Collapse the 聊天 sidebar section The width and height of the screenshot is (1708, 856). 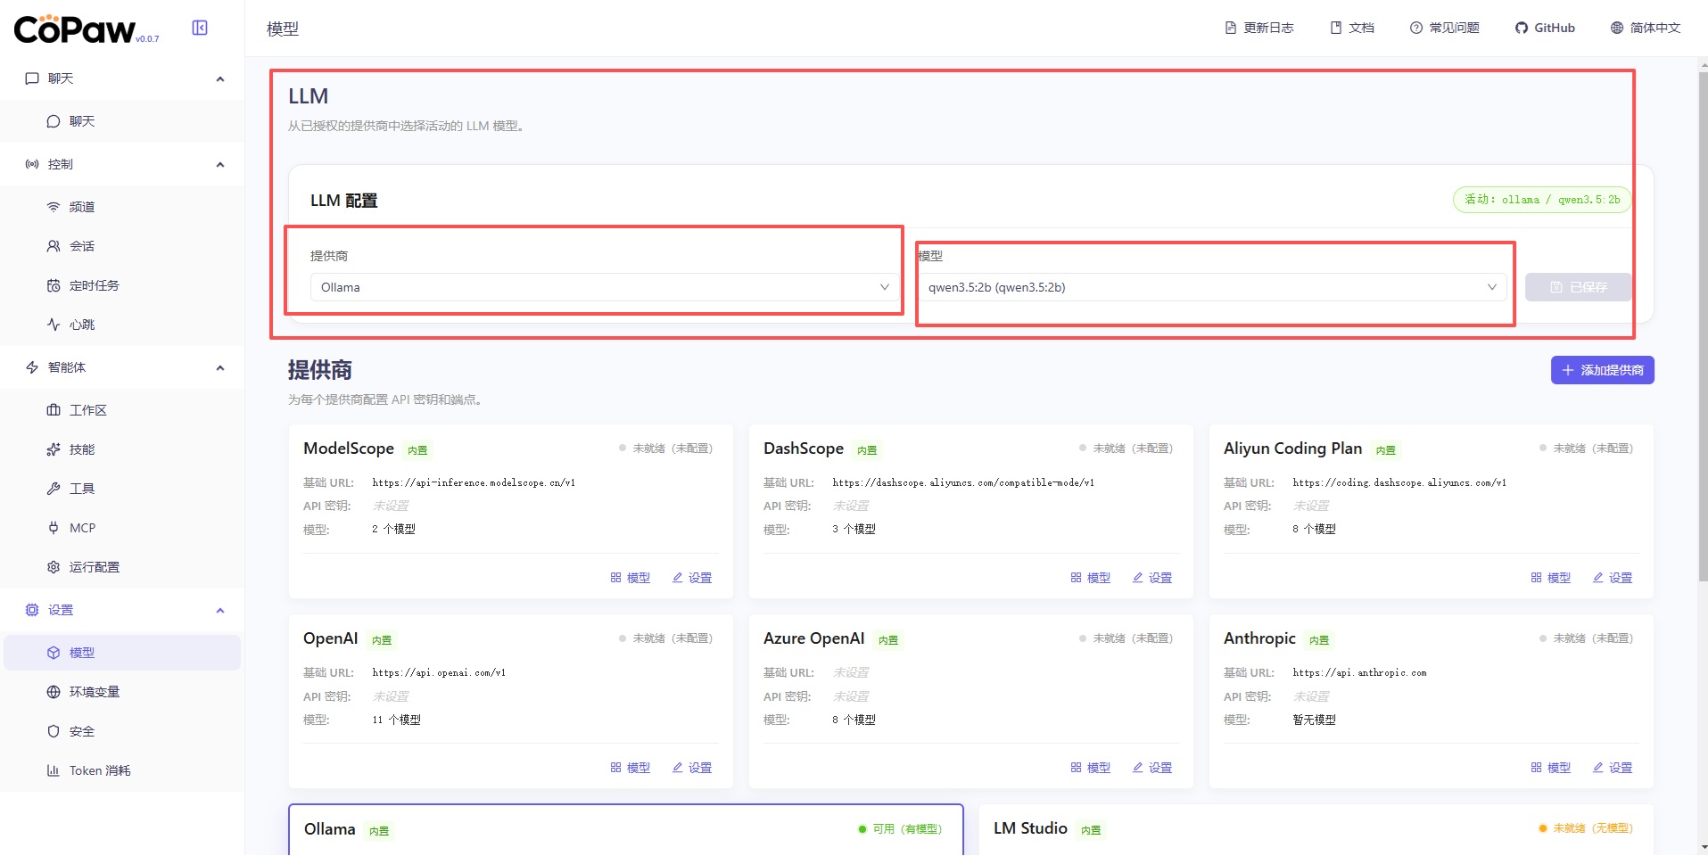[219, 78]
